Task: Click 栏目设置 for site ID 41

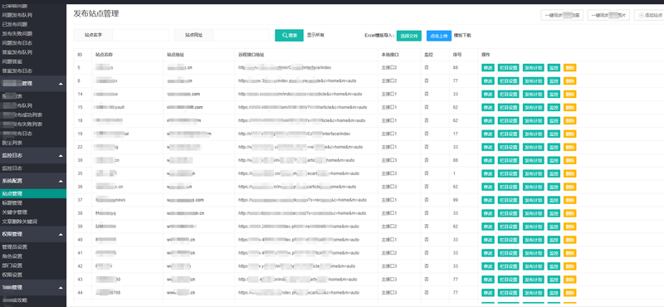Action: tap(508, 253)
